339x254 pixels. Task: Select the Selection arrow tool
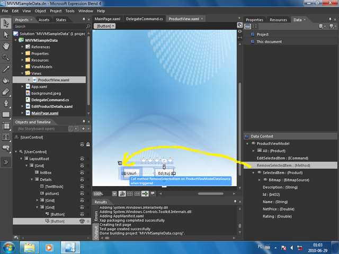(x=6, y=23)
